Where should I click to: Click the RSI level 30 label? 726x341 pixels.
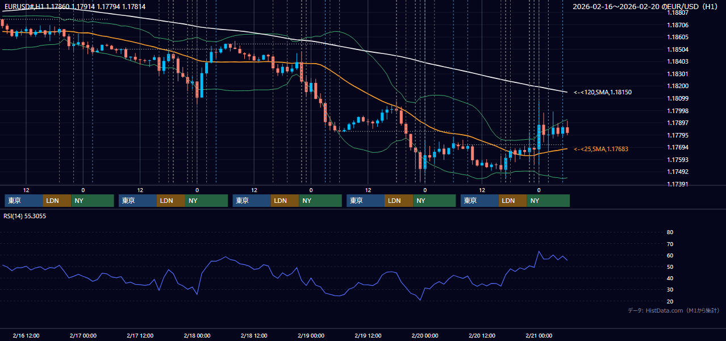click(670, 290)
